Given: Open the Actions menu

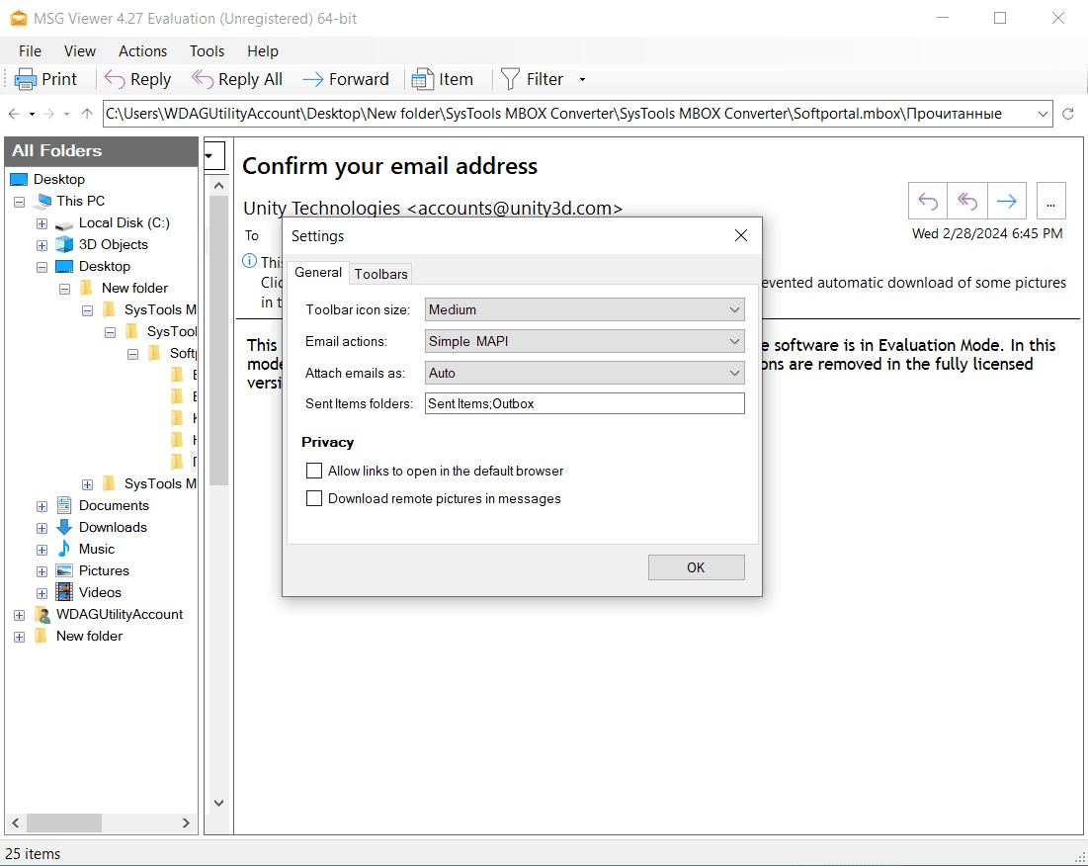Looking at the screenshot, I should click(142, 51).
